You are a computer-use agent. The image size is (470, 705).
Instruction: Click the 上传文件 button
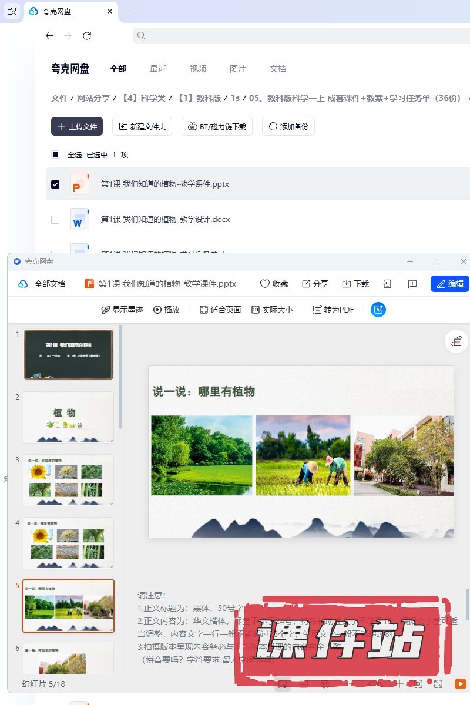click(x=77, y=126)
